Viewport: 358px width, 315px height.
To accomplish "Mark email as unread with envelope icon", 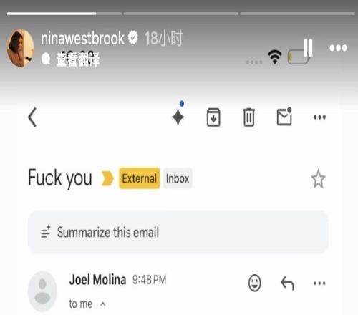I will (x=284, y=116).
